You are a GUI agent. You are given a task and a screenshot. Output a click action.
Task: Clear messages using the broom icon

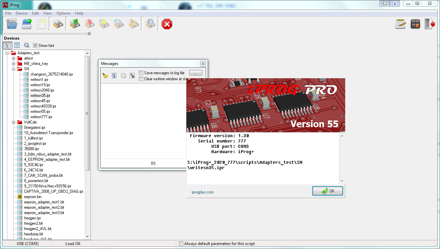[x=105, y=76]
